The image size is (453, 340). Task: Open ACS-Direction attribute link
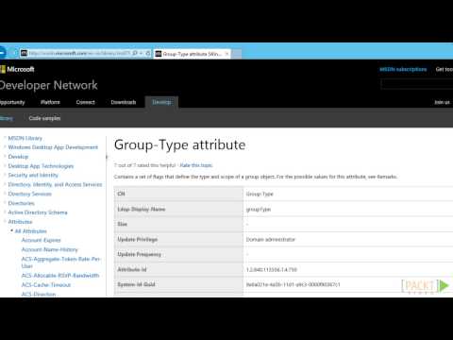pos(39,295)
